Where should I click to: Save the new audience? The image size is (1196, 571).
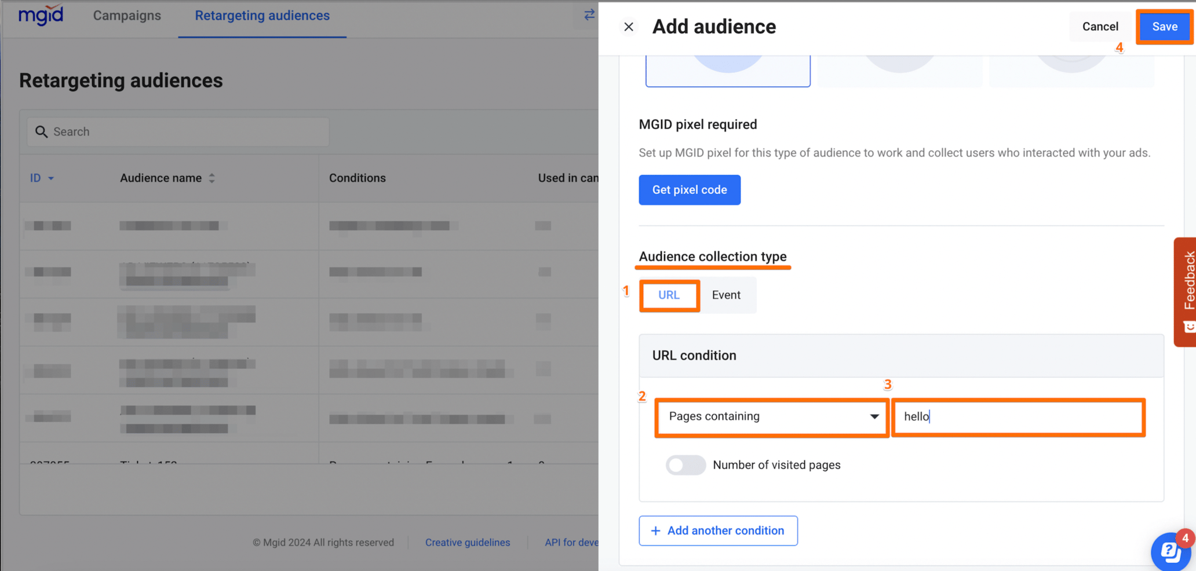pyautogui.click(x=1164, y=27)
